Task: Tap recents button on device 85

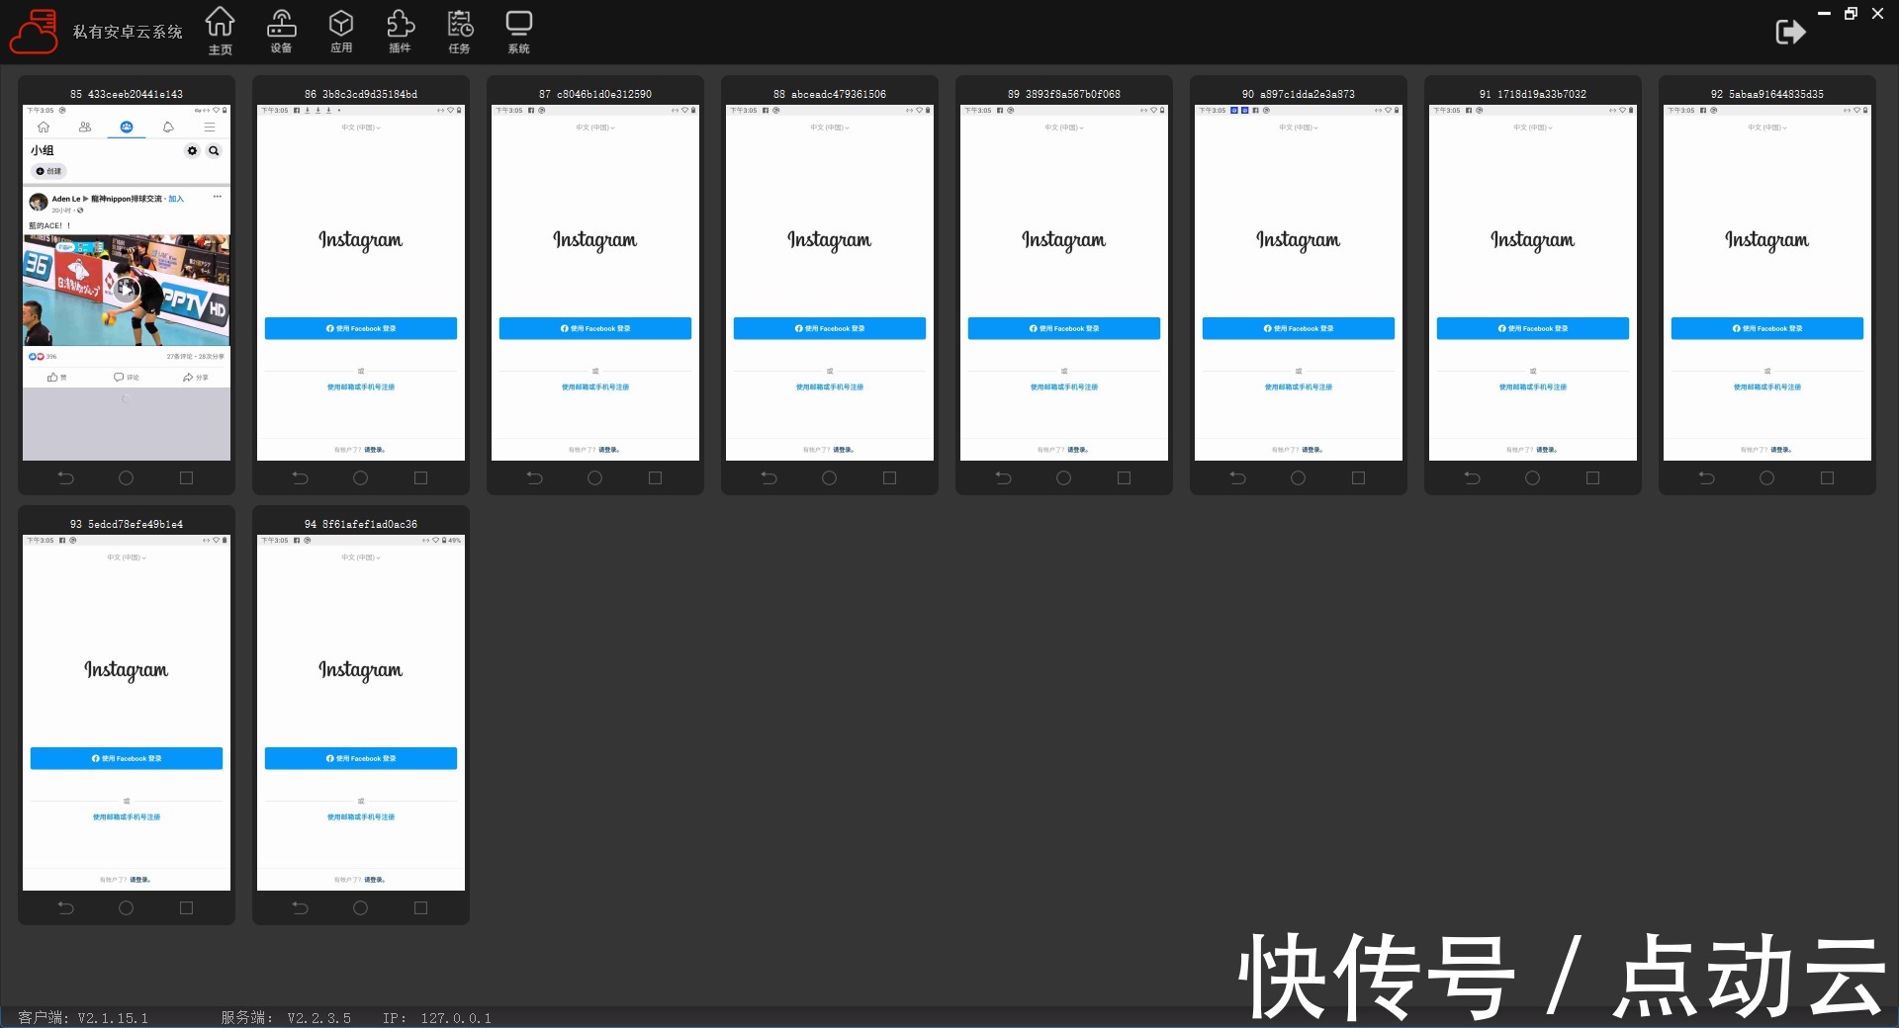Action: coord(187,478)
